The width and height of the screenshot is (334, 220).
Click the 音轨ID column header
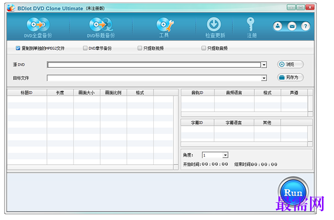click(197, 93)
